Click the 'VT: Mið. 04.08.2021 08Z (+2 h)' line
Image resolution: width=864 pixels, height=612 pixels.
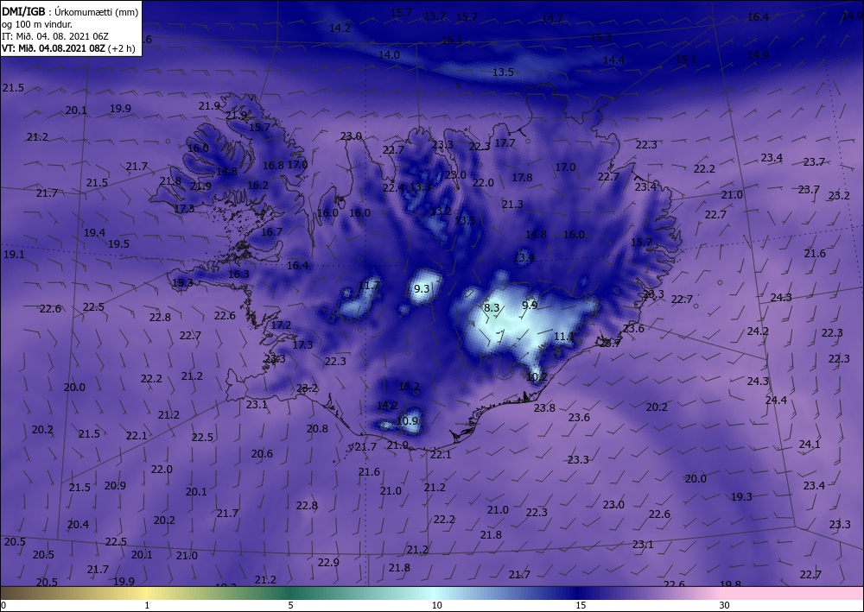[x=68, y=48]
